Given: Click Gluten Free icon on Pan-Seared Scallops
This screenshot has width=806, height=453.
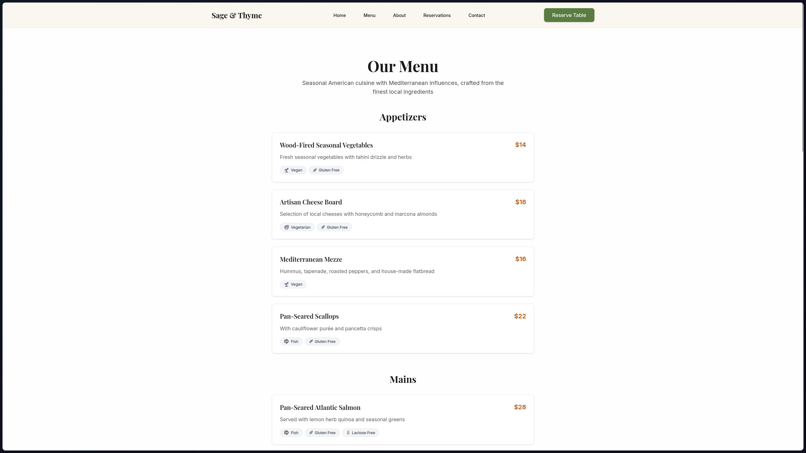Looking at the screenshot, I should click(x=311, y=341).
